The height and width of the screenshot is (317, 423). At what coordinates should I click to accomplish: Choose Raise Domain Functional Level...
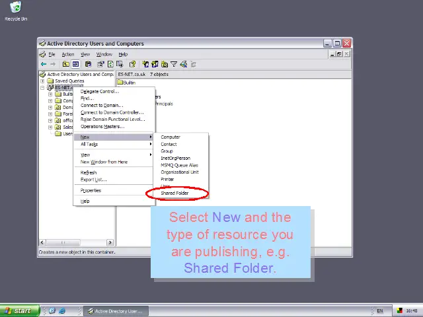(114, 120)
